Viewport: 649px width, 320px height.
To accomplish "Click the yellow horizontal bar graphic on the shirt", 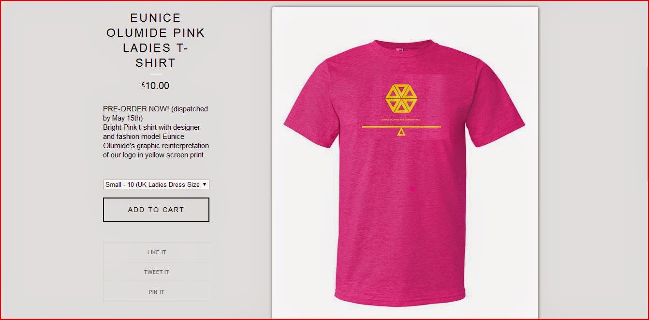I will point(401,127).
